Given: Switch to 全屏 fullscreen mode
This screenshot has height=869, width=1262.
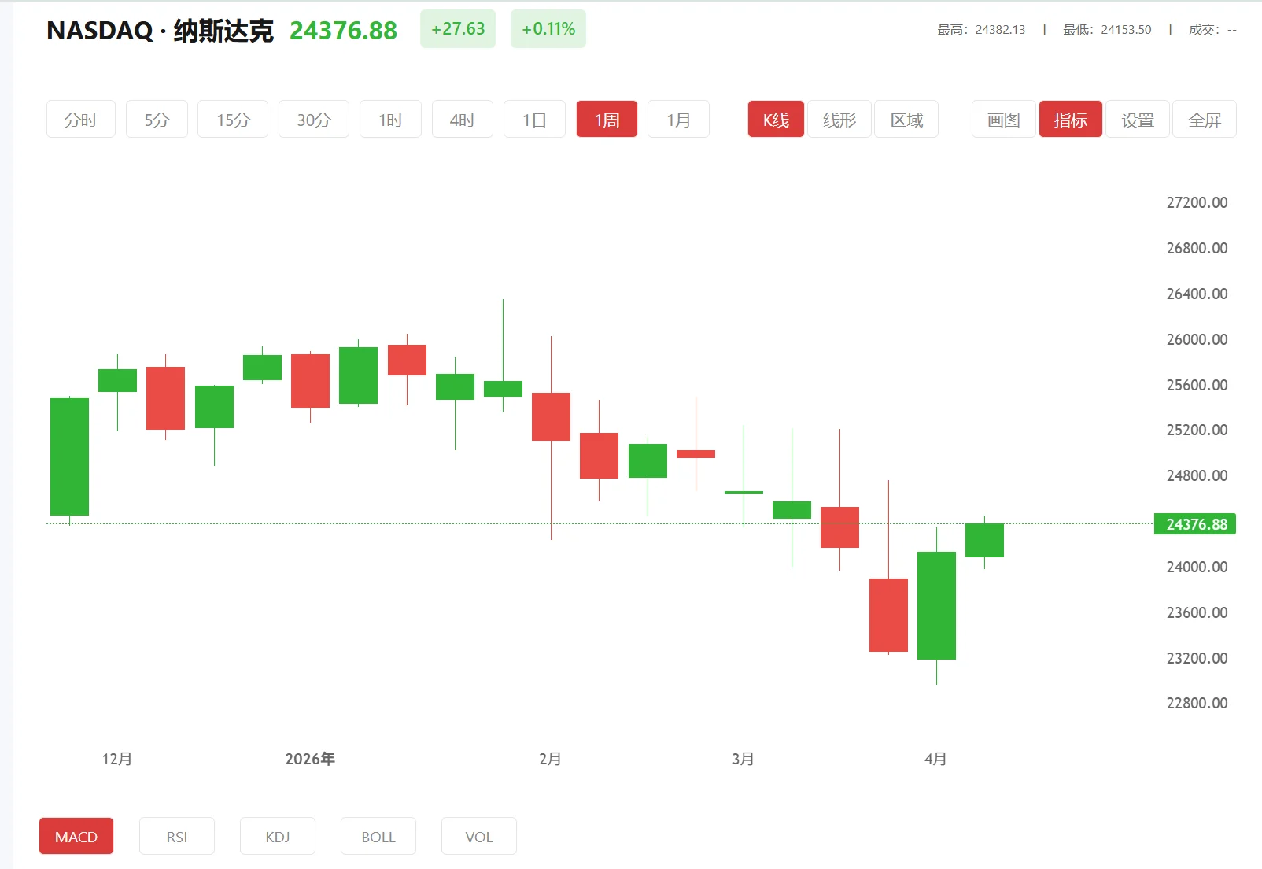Looking at the screenshot, I should (x=1205, y=119).
